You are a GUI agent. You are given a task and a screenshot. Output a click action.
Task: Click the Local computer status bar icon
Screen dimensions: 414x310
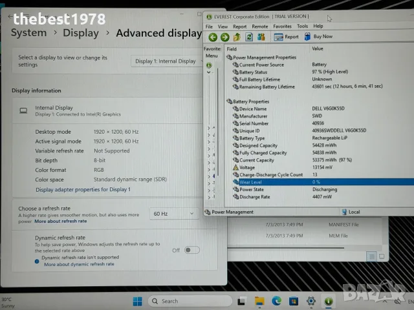[344, 212]
